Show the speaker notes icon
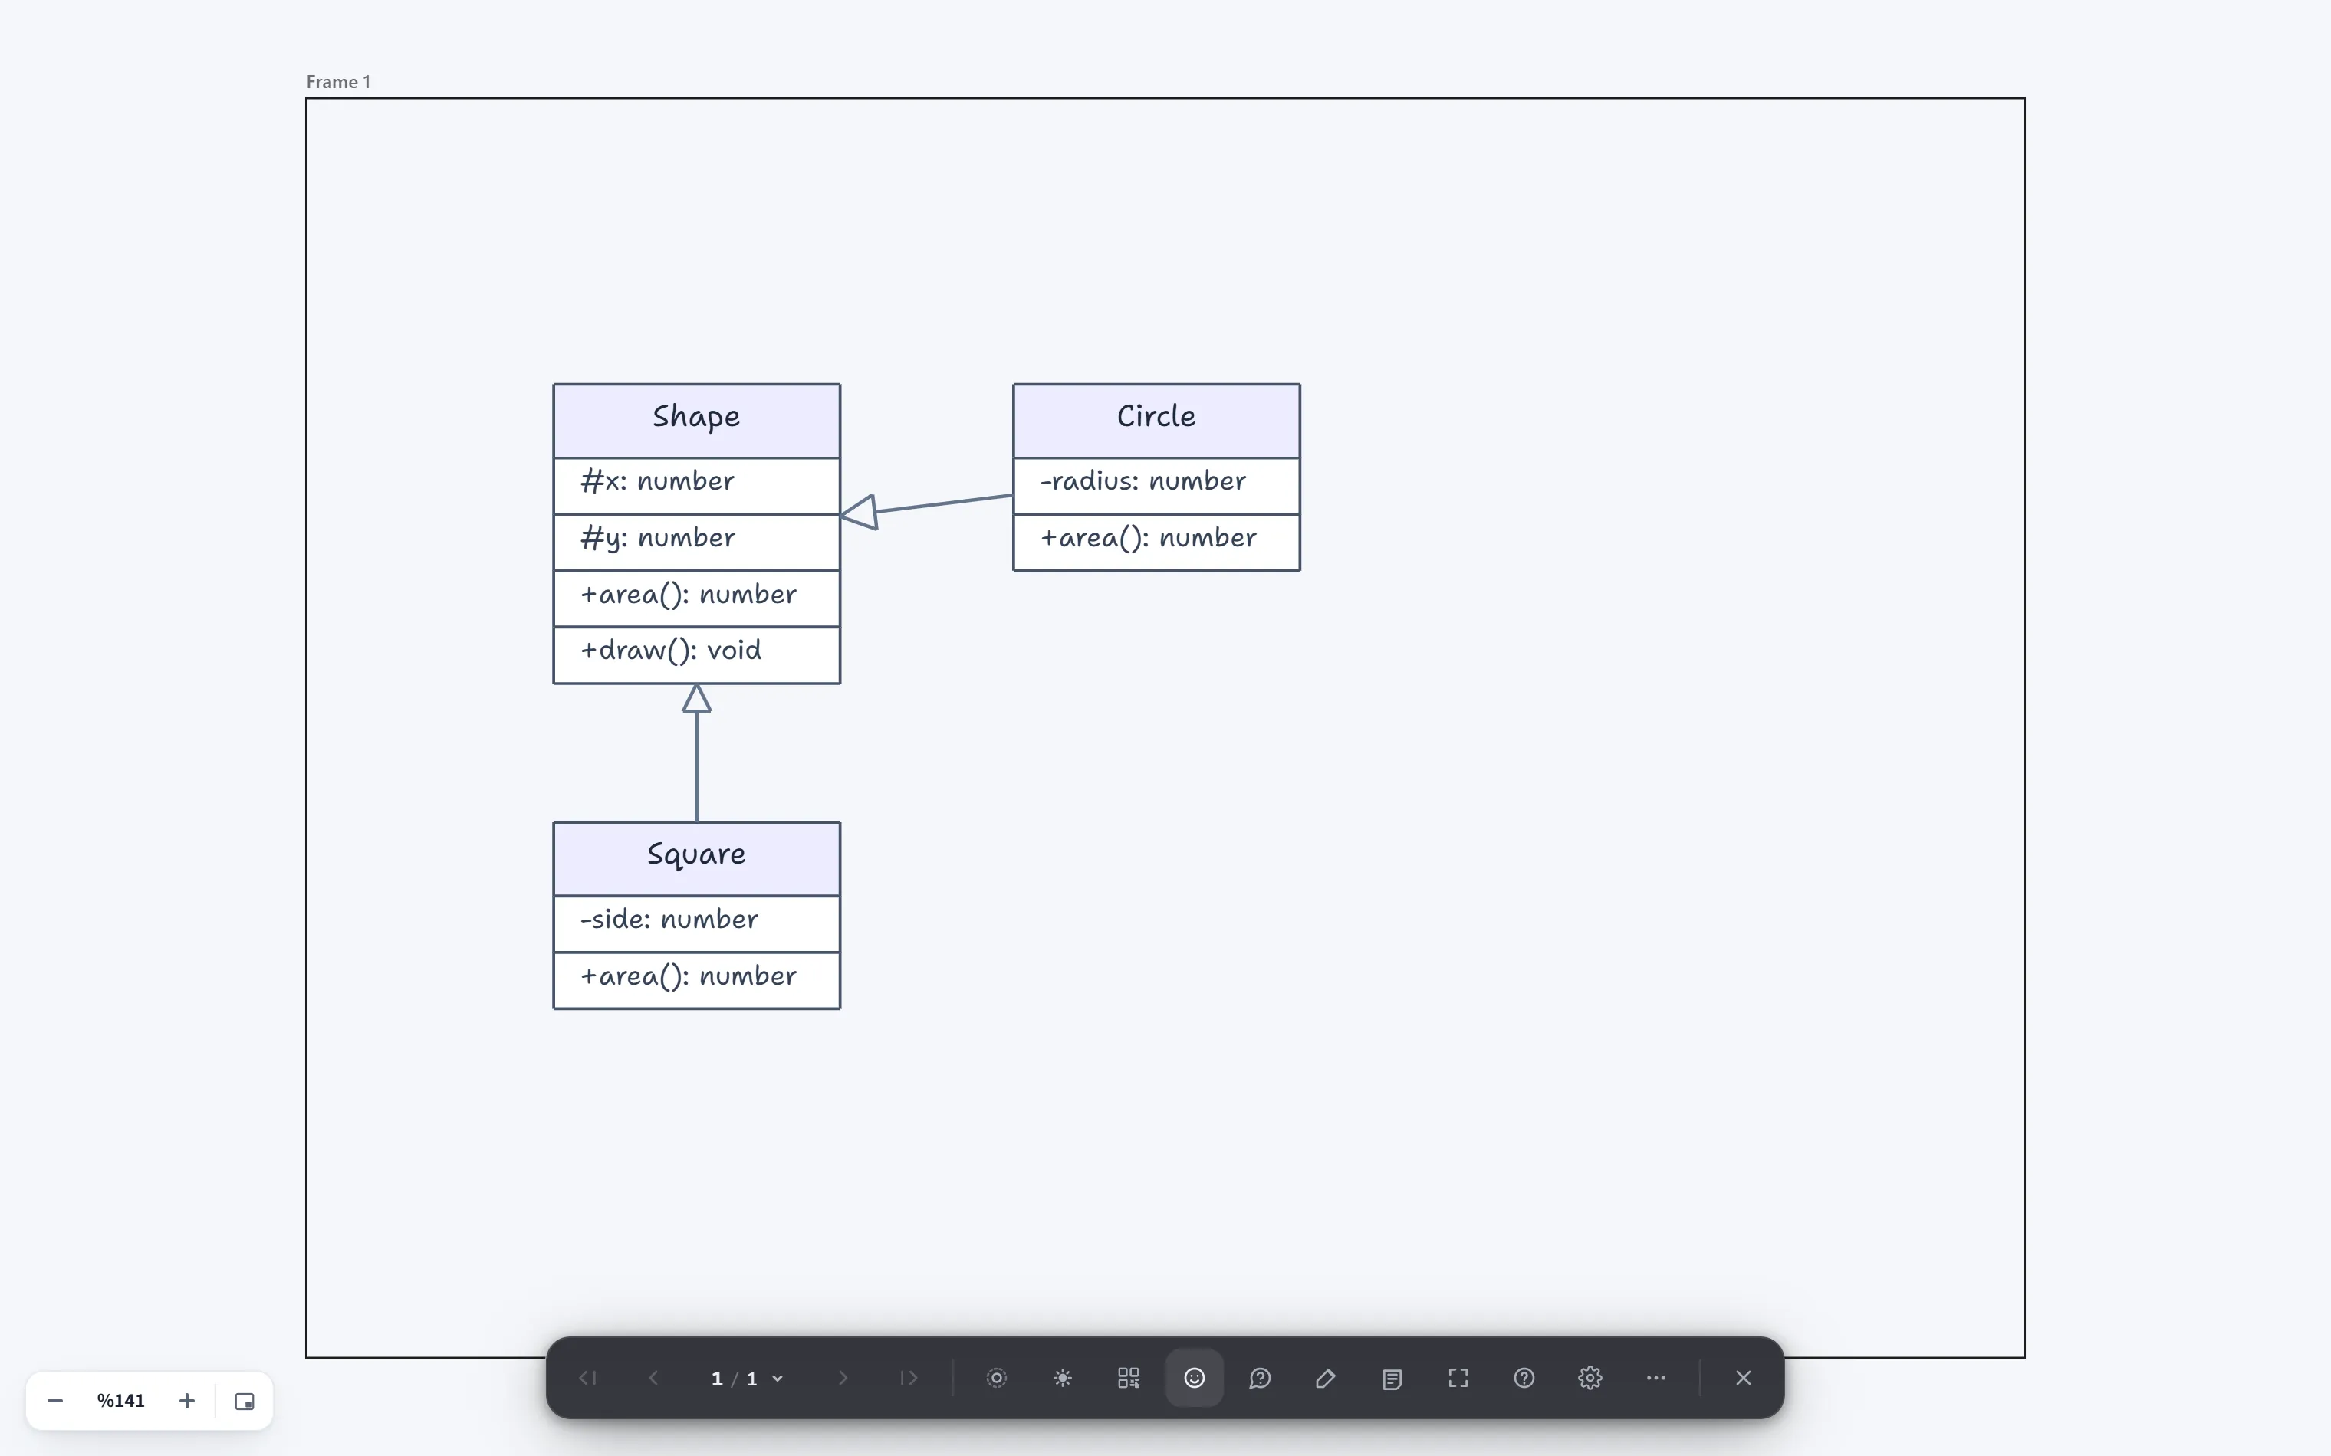 point(1392,1378)
